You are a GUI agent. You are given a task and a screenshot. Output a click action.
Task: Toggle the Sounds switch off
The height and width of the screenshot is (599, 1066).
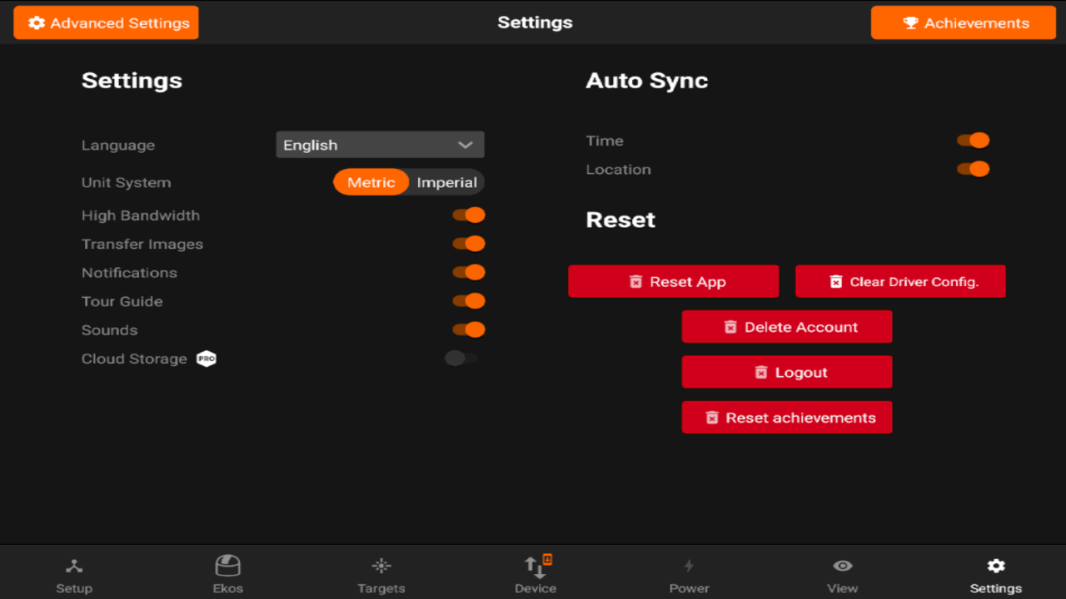point(469,329)
